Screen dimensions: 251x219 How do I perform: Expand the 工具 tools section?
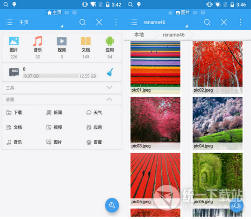pyautogui.click(x=62, y=88)
